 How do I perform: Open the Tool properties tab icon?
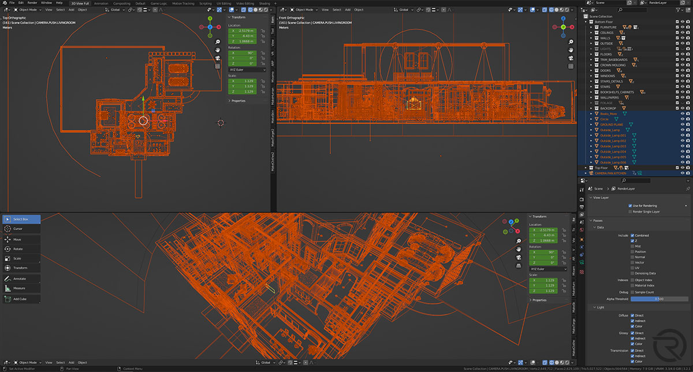[x=582, y=189]
